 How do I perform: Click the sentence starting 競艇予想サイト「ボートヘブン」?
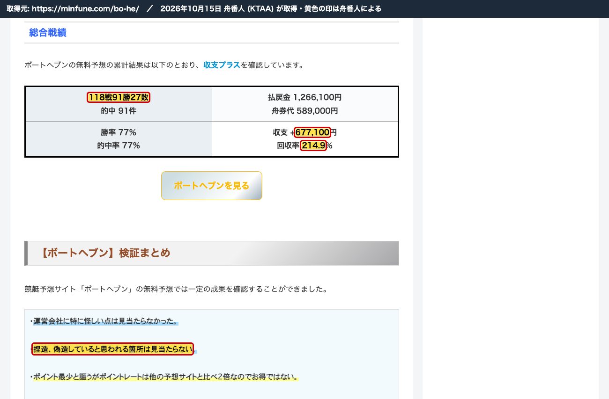click(176, 289)
